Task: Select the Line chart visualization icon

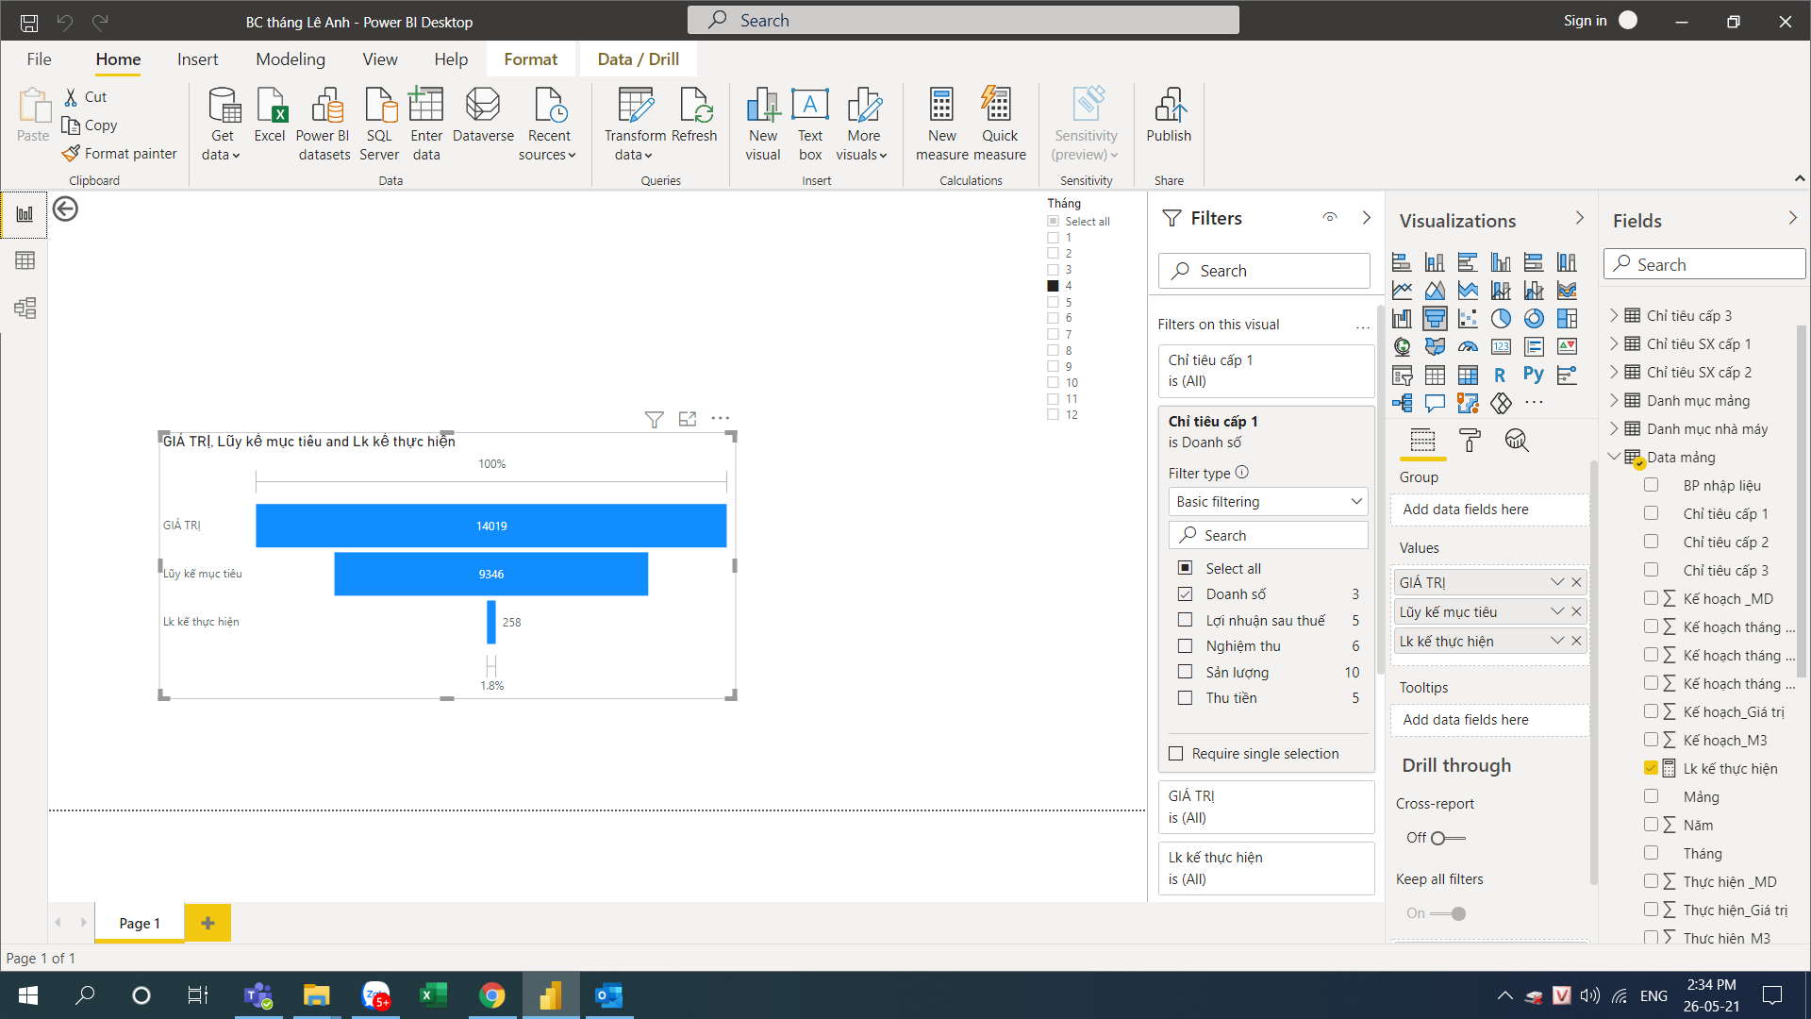Action: tap(1402, 291)
